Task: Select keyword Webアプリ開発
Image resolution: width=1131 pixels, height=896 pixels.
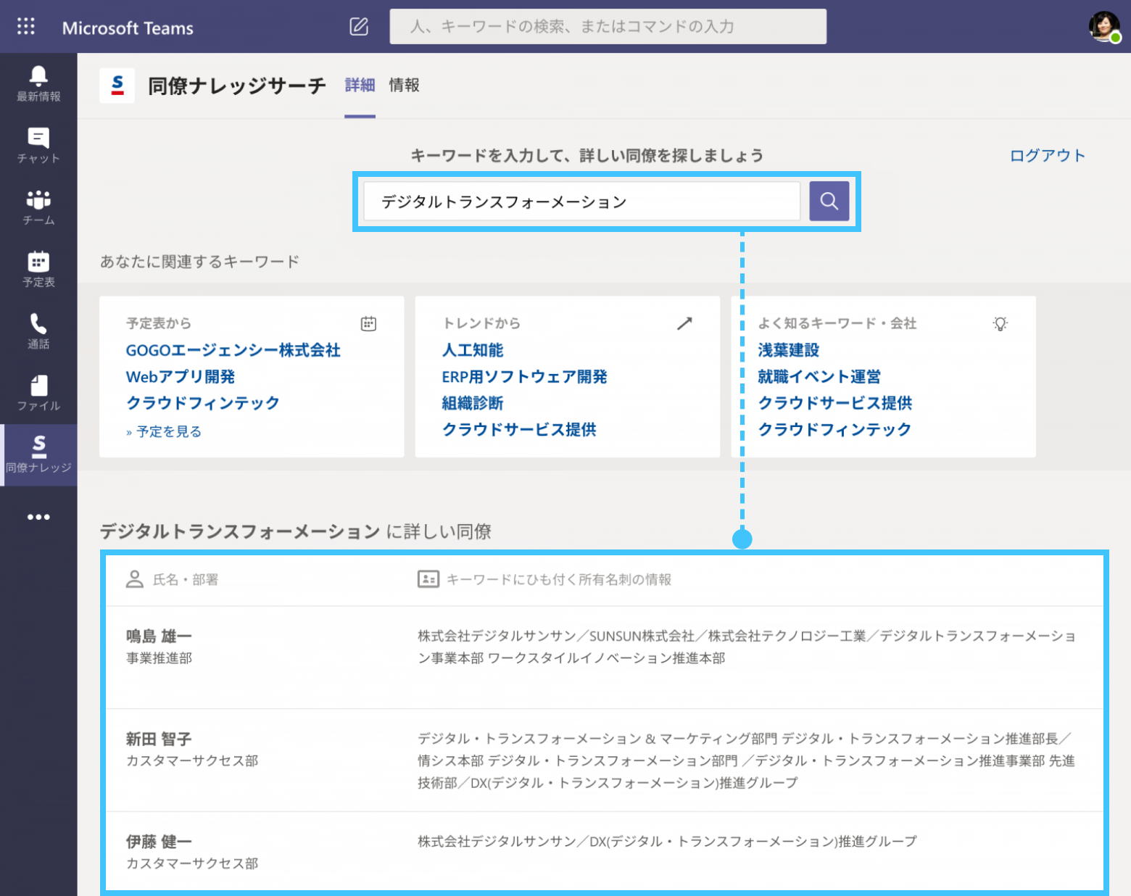Action: [x=181, y=377]
